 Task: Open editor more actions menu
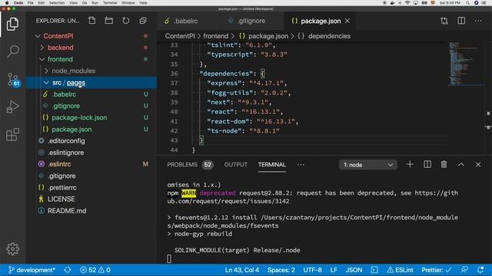click(x=478, y=21)
